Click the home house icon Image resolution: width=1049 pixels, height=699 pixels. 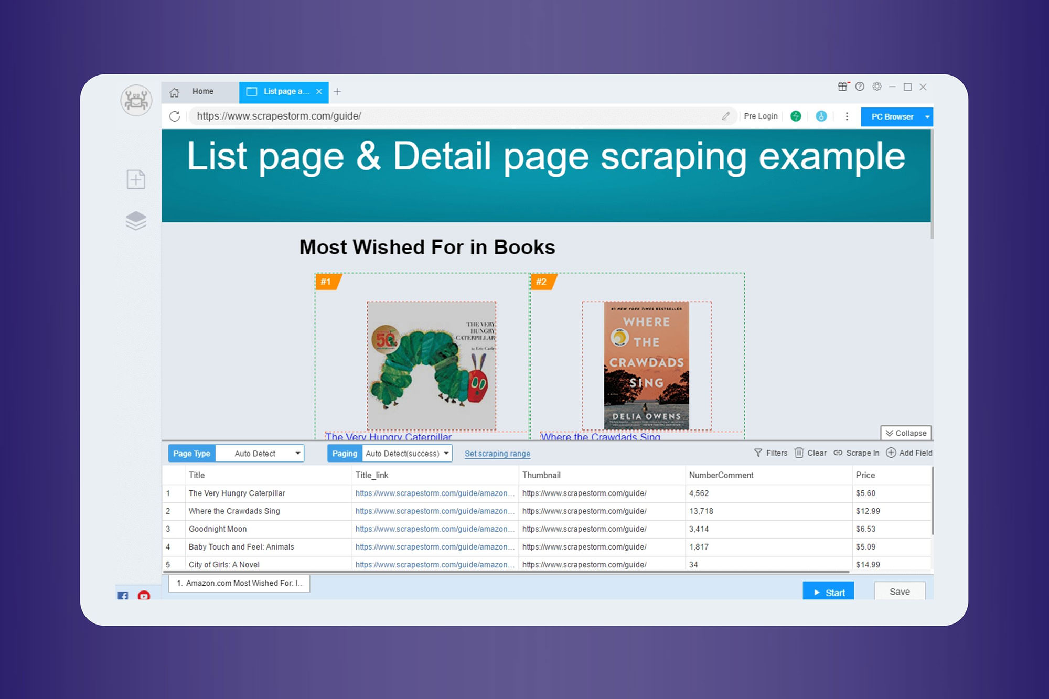tap(175, 92)
